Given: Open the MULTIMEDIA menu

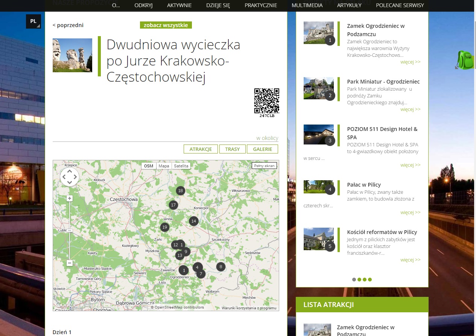Looking at the screenshot, I should tap(307, 5).
